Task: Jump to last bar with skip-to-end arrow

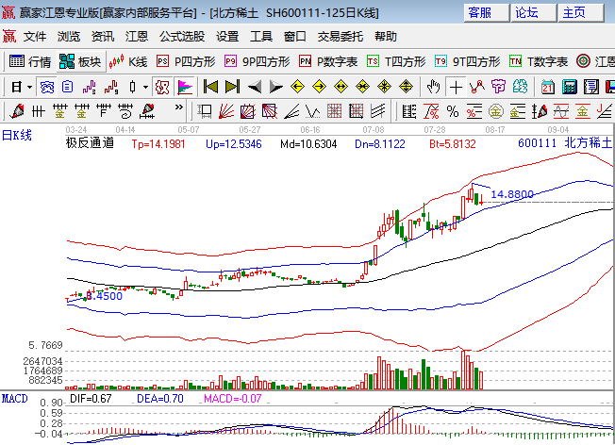Action: point(232,87)
